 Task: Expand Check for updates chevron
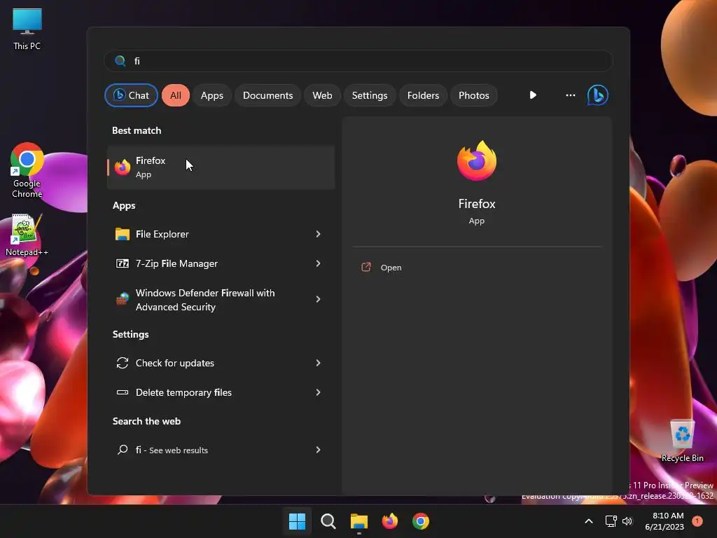319,364
